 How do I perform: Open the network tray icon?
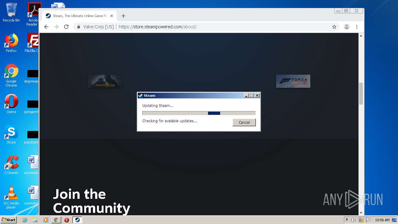pyautogui.click(x=361, y=220)
